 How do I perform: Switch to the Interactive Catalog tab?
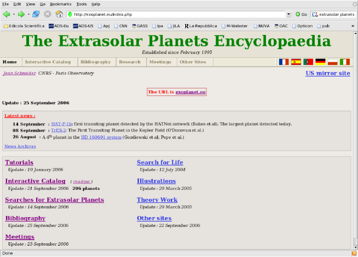[48, 62]
